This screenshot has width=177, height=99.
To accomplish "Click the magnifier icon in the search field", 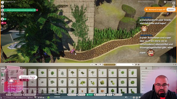I will point(133,65).
